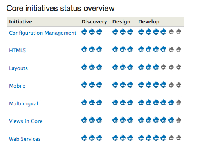Open the Views in Core link
Image resolution: width=200 pixels, height=149 pixels.
tap(26, 121)
